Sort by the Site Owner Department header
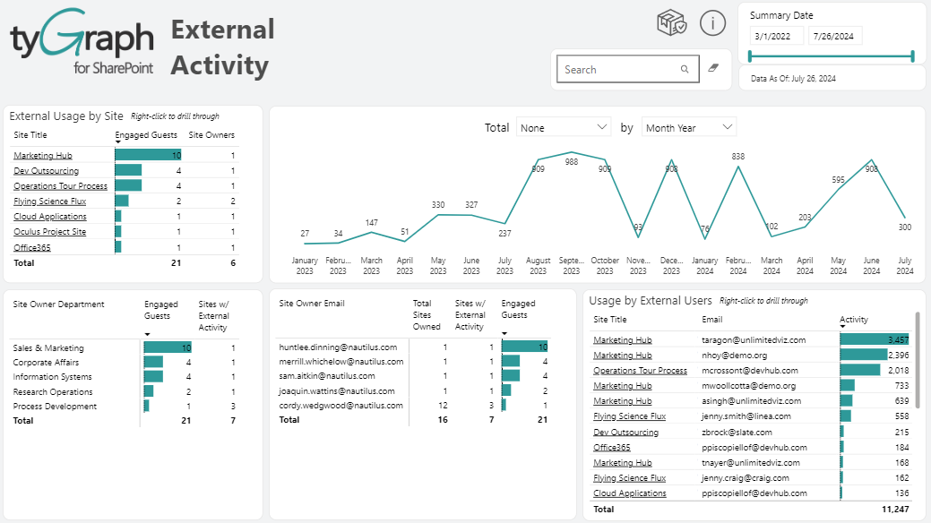 [x=58, y=304]
